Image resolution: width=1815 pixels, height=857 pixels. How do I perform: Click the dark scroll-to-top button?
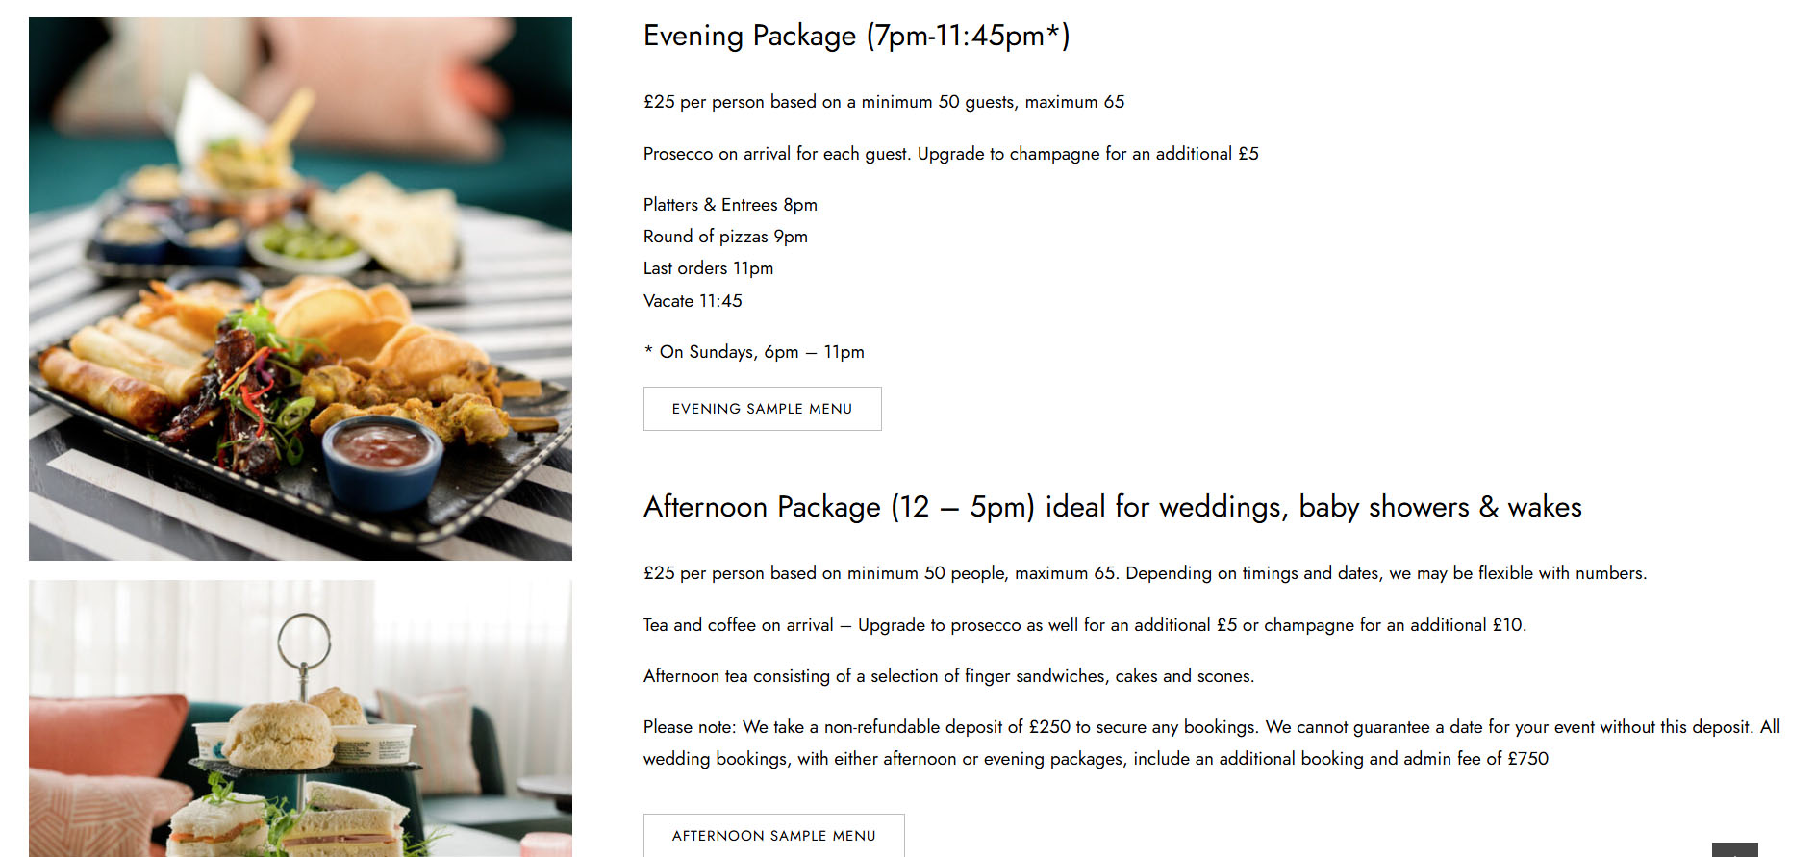[x=1734, y=849]
